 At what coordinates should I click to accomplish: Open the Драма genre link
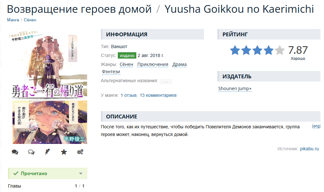point(180,65)
